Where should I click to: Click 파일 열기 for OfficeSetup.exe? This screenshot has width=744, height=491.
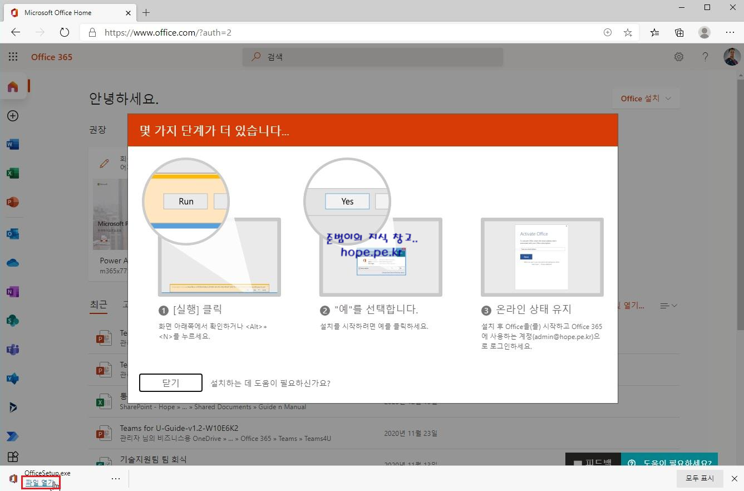tap(40, 483)
